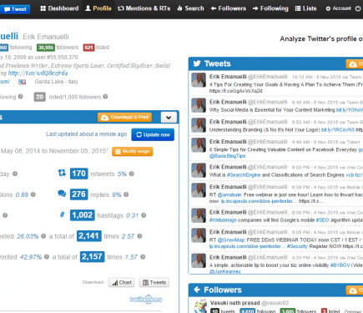Download the Chart
The image size is (363, 313).
pyautogui.click(x=122, y=282)
